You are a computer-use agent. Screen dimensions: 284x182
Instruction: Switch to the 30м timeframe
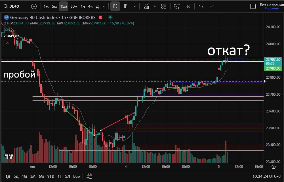point(74,6)
